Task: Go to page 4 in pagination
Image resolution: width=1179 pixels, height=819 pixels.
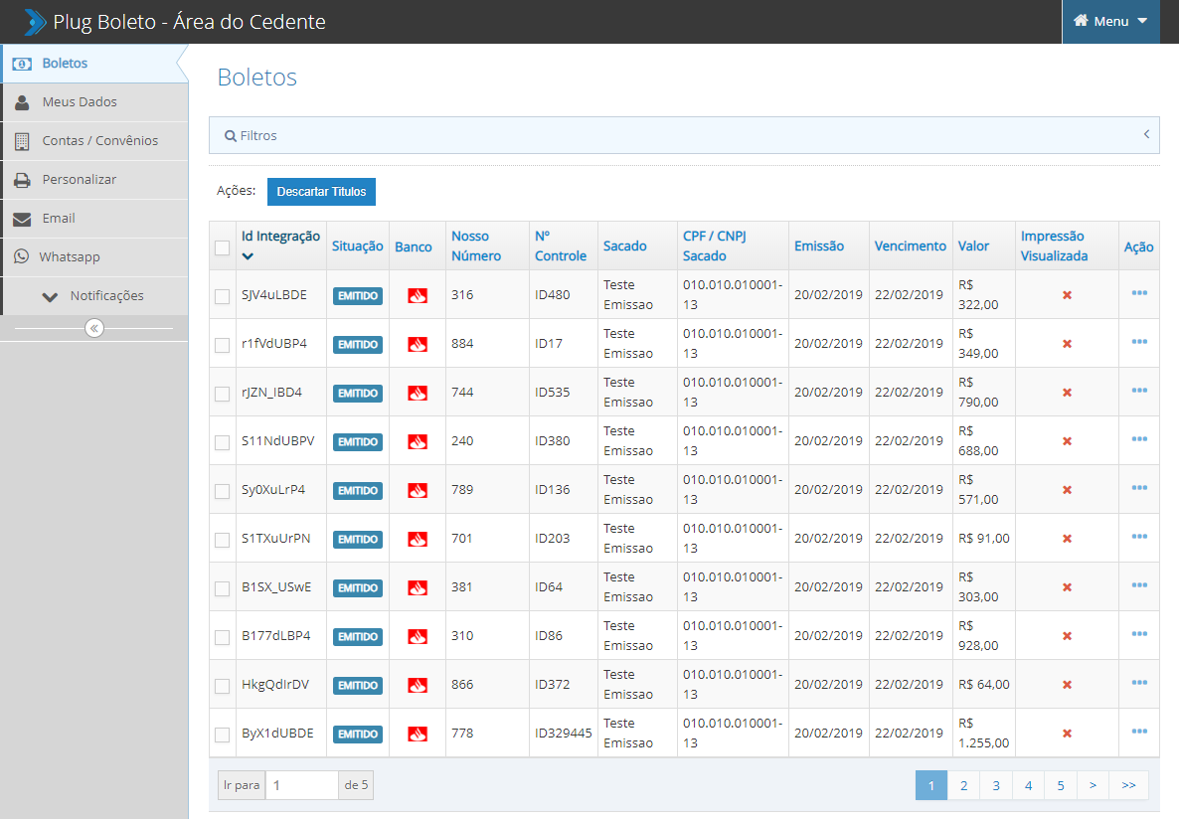Action: point(1028,785)
